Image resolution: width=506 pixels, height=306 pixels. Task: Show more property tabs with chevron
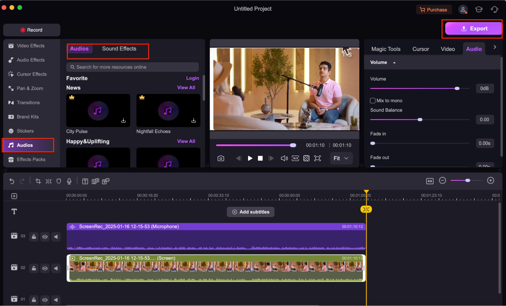tap(495, 47)
